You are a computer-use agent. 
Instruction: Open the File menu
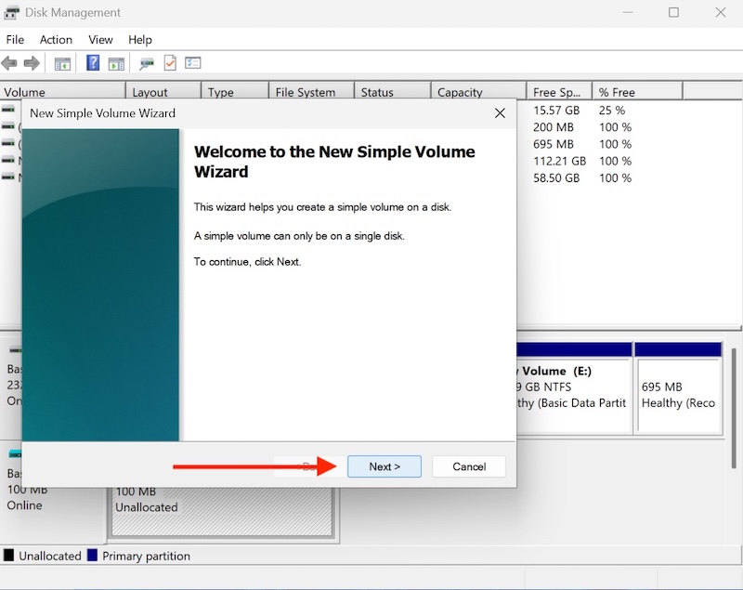(15, 39)
